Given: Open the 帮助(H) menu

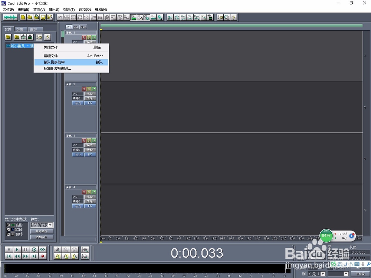Looking at the screenshot, I should coord(101,10).
